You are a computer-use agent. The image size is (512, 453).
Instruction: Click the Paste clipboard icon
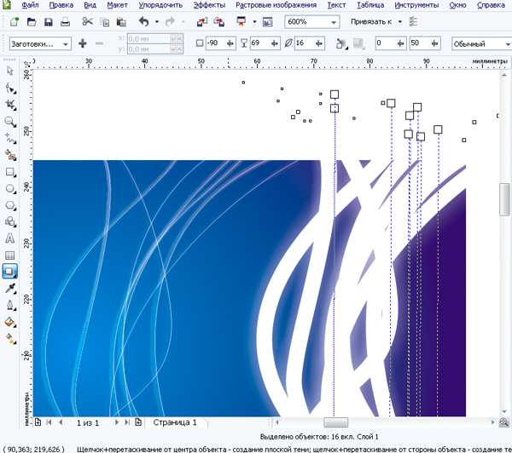pyautogui.click(x=121, y=22)
